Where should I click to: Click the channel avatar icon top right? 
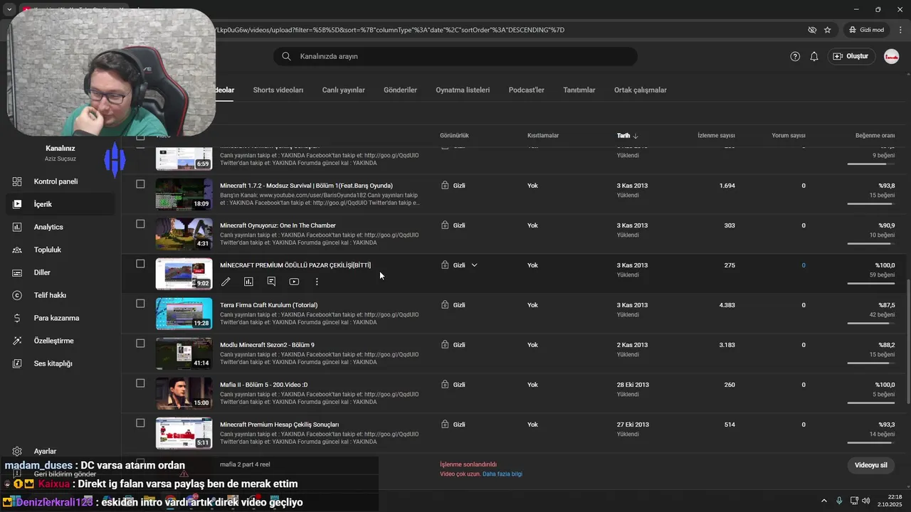coord(891,56)
